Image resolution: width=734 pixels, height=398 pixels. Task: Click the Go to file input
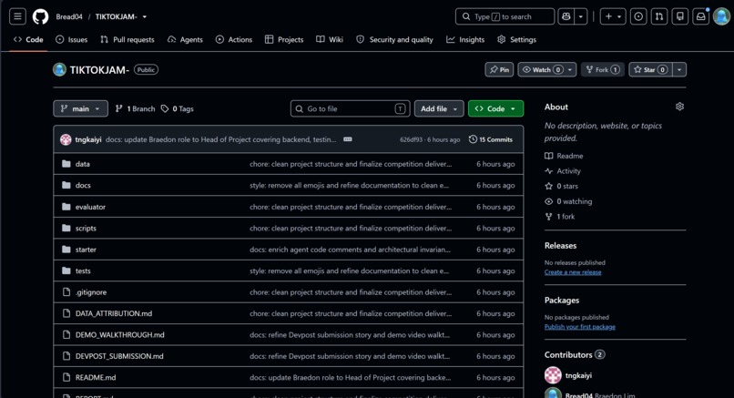pyautogui.click(x=350, y=108)
